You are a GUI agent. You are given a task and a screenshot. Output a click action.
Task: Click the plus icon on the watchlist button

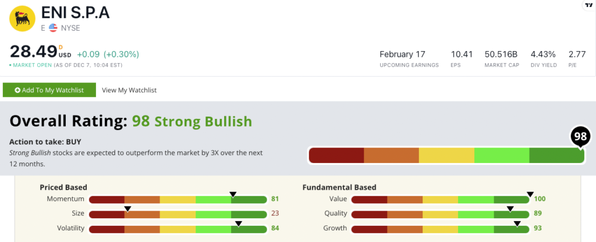17,90
